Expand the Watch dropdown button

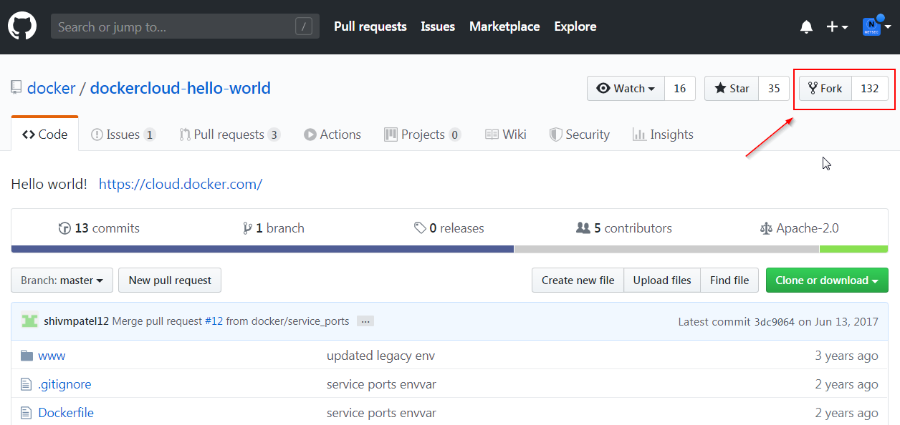click(626, 89)
